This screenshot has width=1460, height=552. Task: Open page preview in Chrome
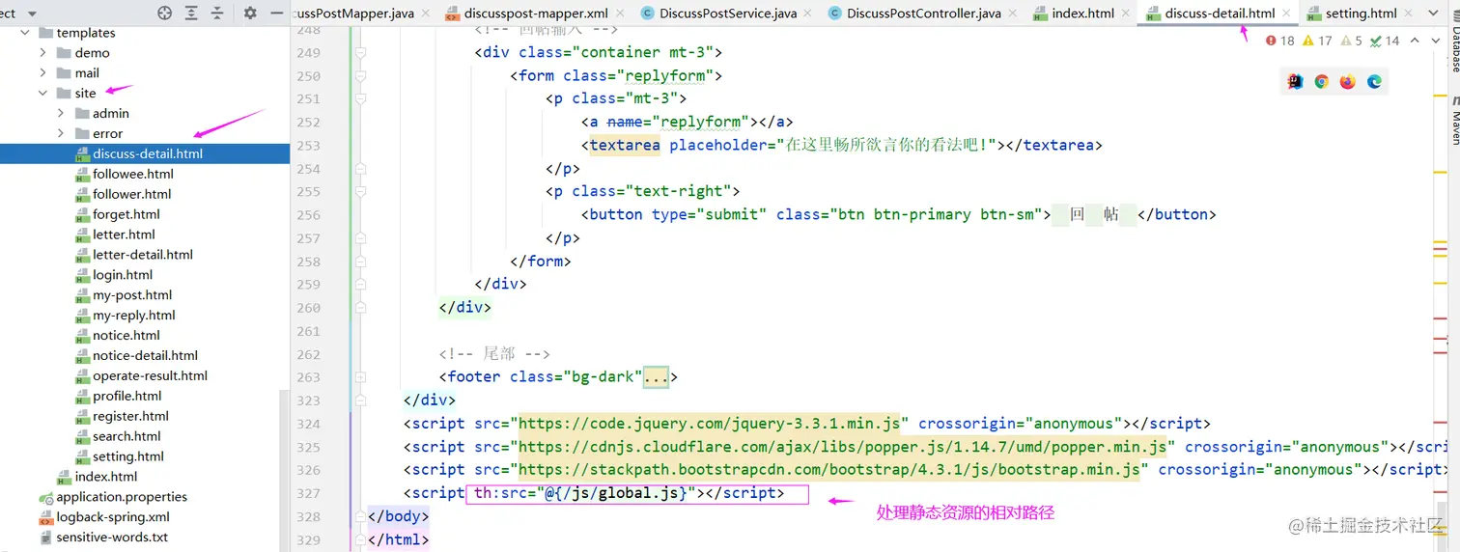tap(1321, 82)
